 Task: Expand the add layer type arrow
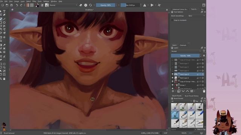(176, 91)
